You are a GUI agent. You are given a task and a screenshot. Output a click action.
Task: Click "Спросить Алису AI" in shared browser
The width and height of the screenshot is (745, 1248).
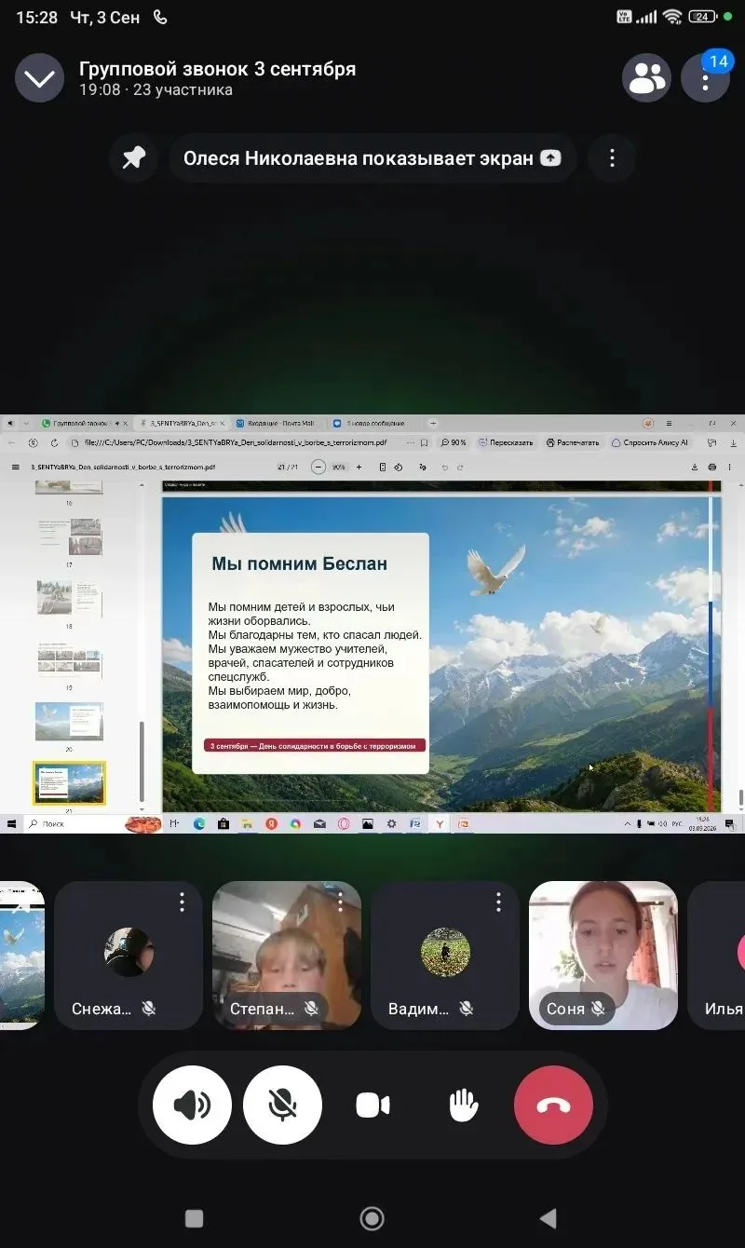[x=650, y=443]
